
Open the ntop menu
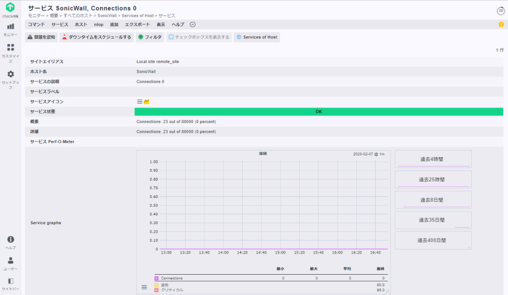tap(99, 25)
